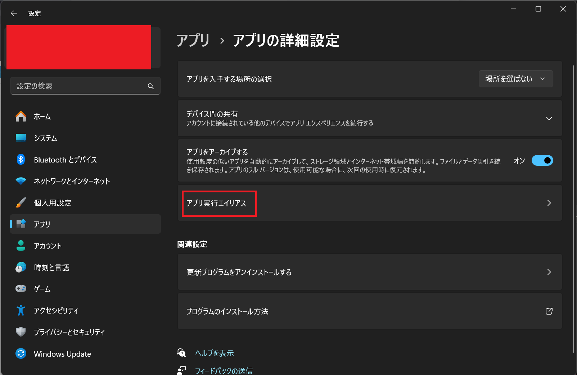The height and width of the screenshot is (375, 577).
Task: Click the アプリをアーカイブする heading text
Action: (217, 152)
